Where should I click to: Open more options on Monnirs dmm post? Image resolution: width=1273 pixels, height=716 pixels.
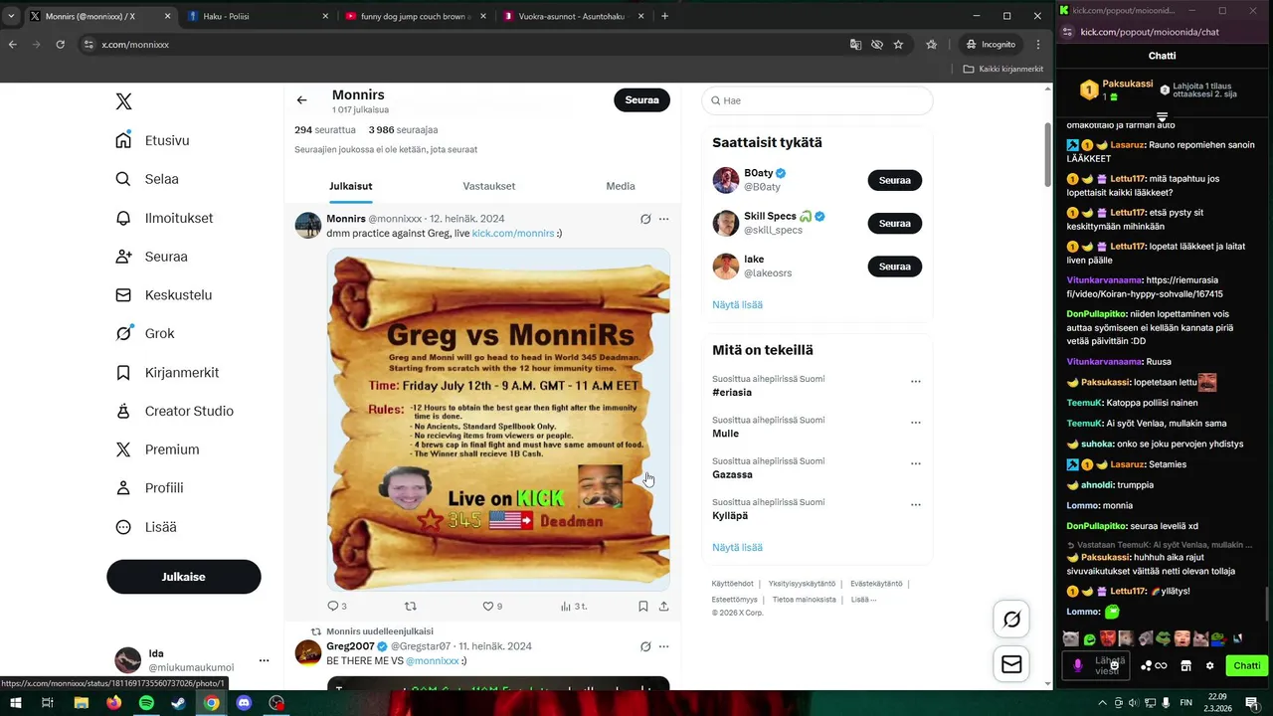click(664, 219)
